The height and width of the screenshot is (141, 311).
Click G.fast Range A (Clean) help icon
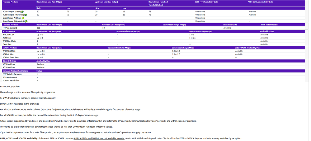[23, 18]
